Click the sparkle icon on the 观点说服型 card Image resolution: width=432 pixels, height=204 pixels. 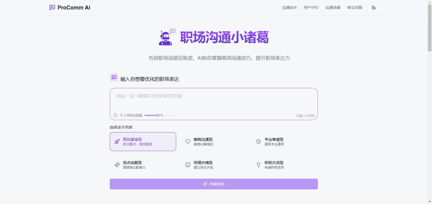pos(117,165)
